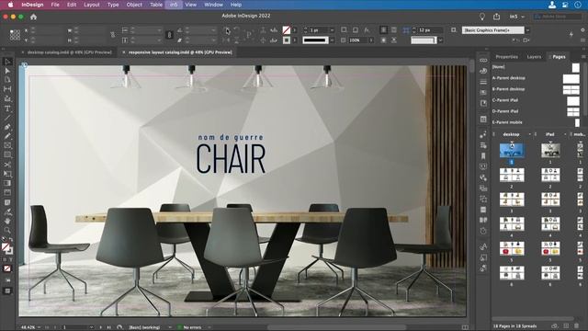Expand the iPad alternate layout menu
This screenshot has height=331, width=588.
565,134
